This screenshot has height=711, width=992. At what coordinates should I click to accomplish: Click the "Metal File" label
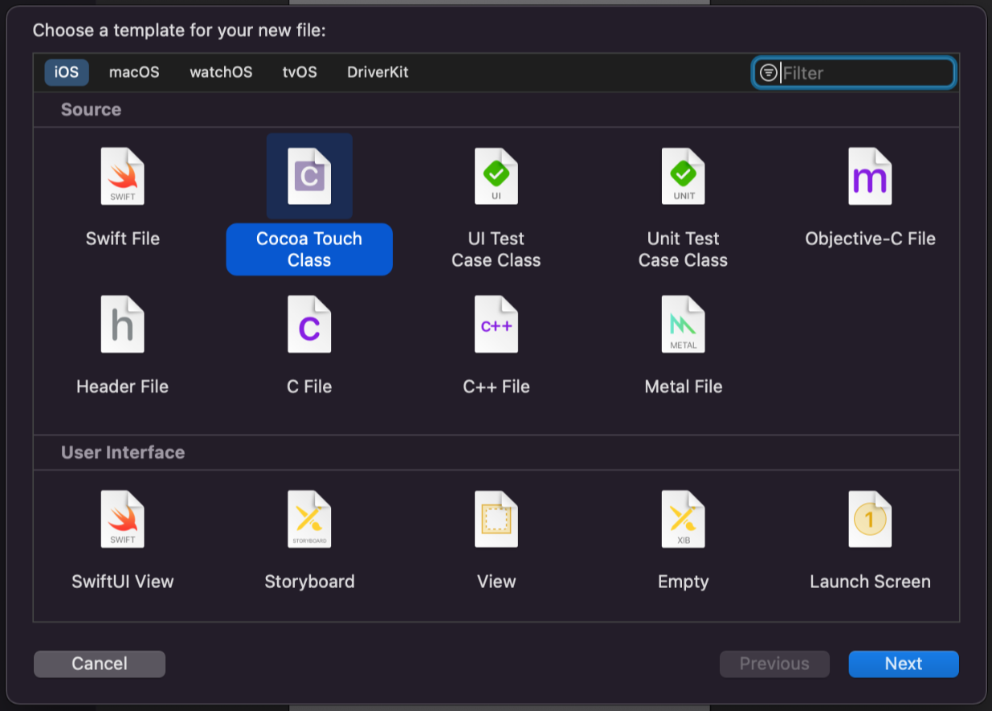tap(684, 386)
